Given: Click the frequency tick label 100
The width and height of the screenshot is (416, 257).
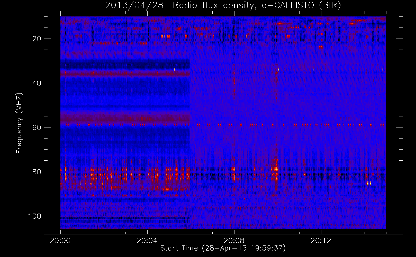Looking at the screenshot, I should 35,216.
